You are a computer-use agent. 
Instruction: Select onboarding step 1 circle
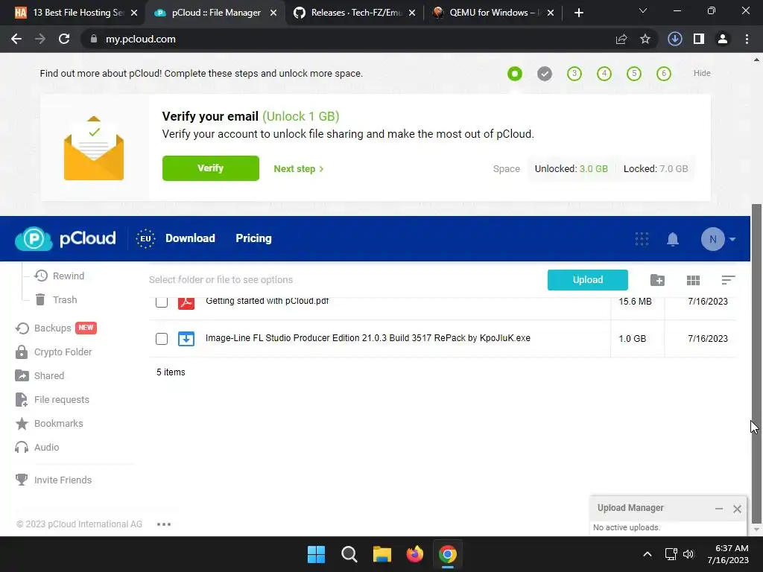(x=514, y=74)
